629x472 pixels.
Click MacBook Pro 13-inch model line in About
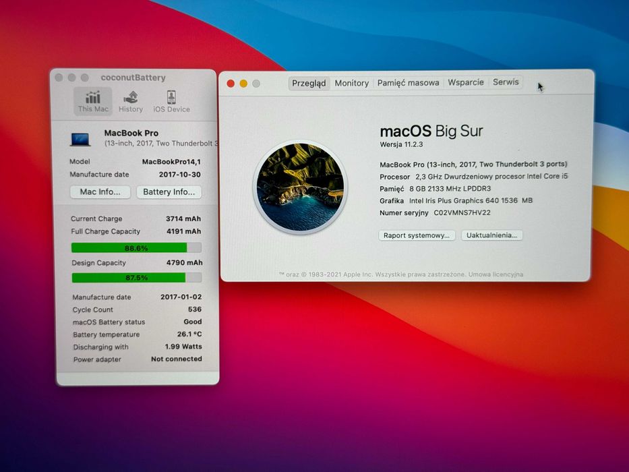[473, 164]
